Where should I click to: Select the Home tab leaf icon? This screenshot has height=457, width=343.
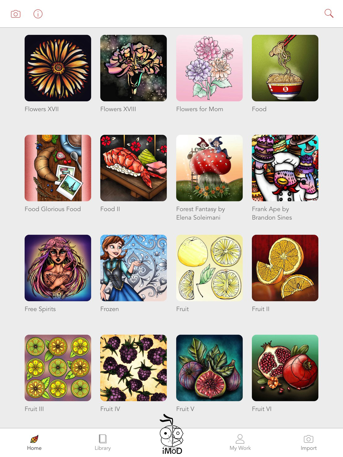[x=34, y=439]
